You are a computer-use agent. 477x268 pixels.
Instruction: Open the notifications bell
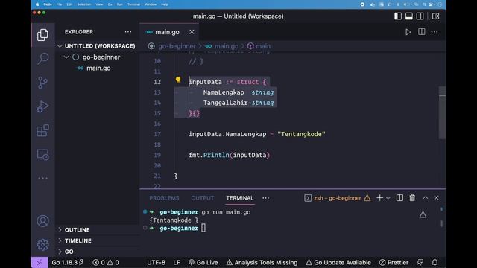435,263
